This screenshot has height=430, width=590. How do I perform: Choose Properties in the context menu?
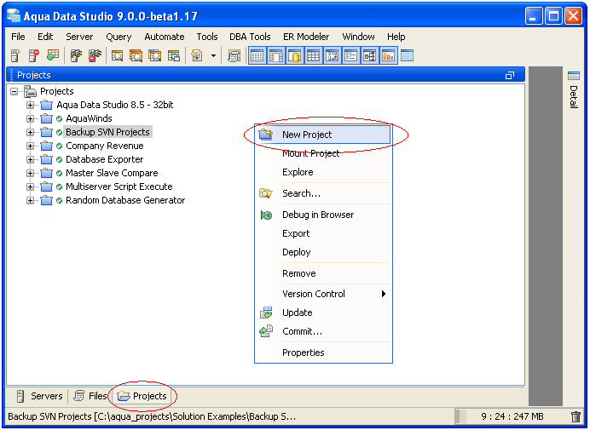coord(323,353)
